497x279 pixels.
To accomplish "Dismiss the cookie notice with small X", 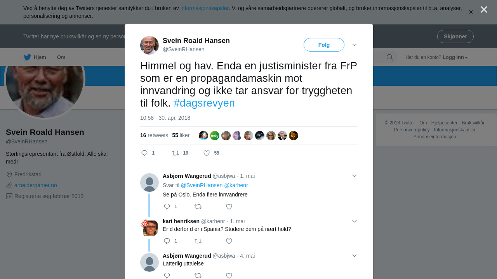I will click(471, 12).
